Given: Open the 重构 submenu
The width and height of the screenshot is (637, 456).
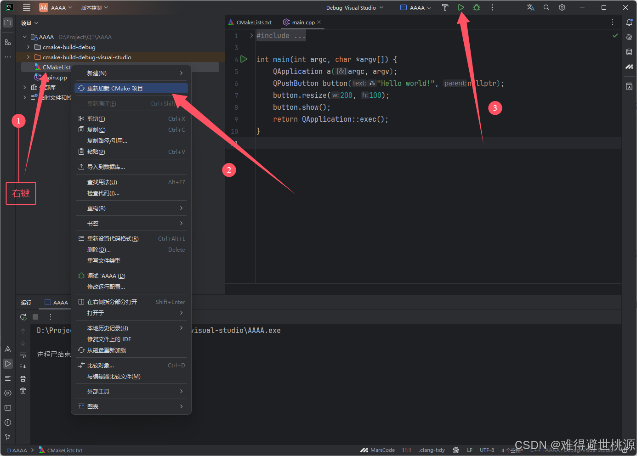Looking at the screenshot, I should coord(131,208).
